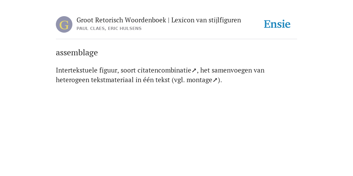
Task: Open the Ensie logo link
Action: click(277, 24)
